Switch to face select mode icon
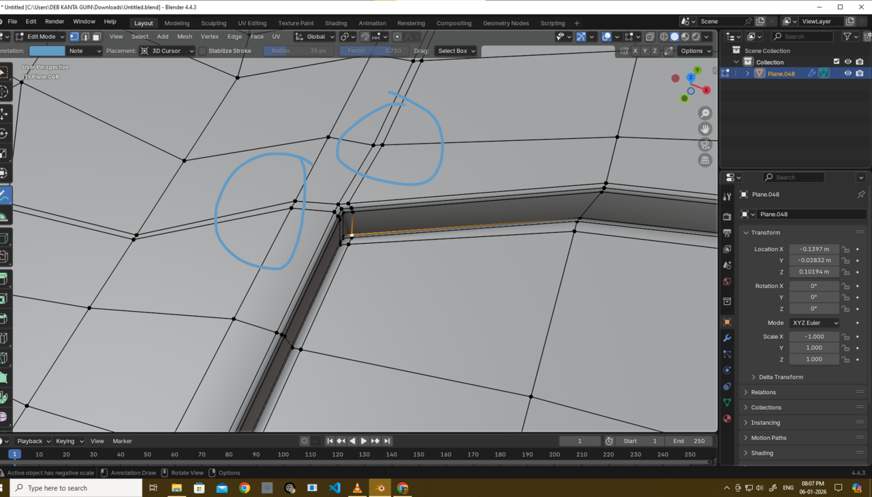872x497 pixels. click(96, 37)
